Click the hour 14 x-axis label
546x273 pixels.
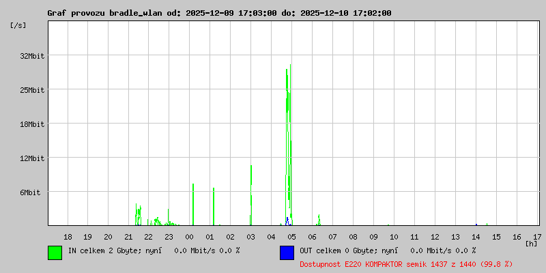tap(476, 237)
